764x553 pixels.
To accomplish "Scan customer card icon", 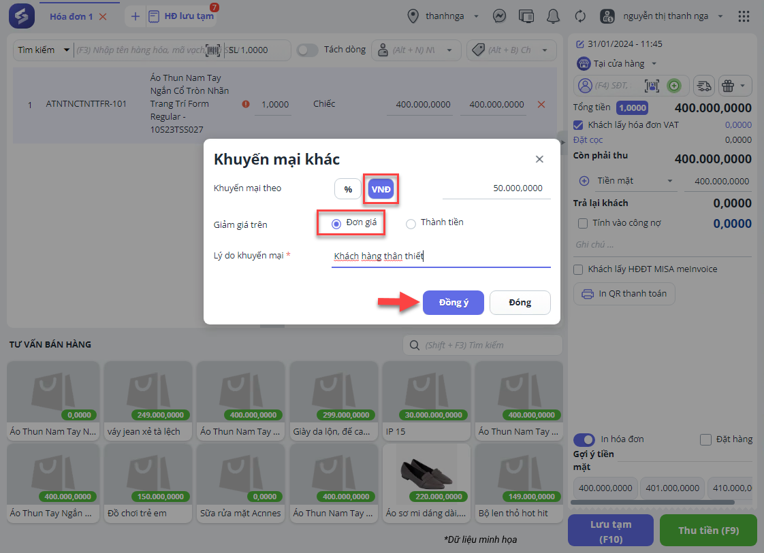I will [652, 86].
